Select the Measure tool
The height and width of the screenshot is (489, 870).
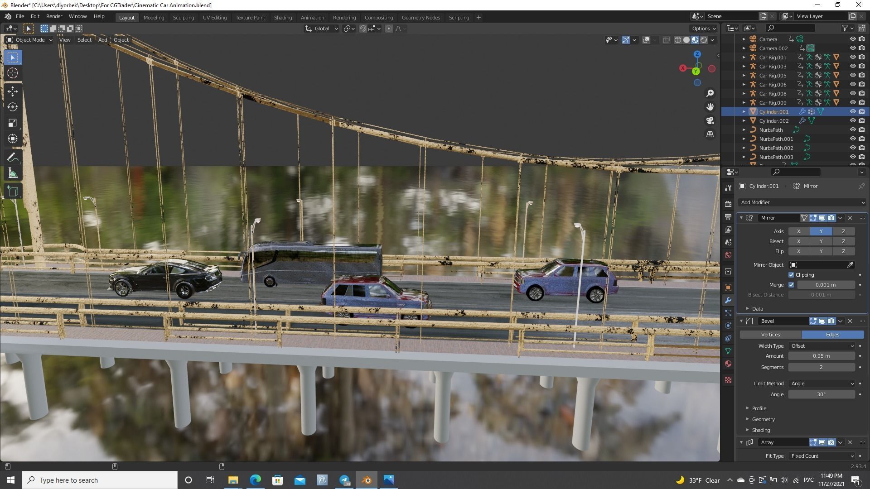tap(13, 173)
